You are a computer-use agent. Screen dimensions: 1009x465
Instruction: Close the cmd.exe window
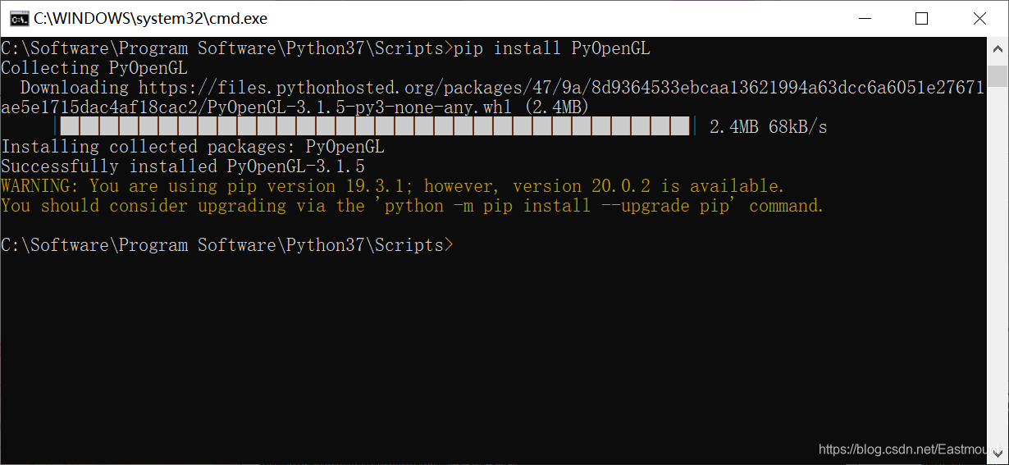979,18
